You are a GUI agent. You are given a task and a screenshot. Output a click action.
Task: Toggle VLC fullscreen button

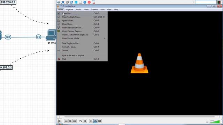point(80,121)
